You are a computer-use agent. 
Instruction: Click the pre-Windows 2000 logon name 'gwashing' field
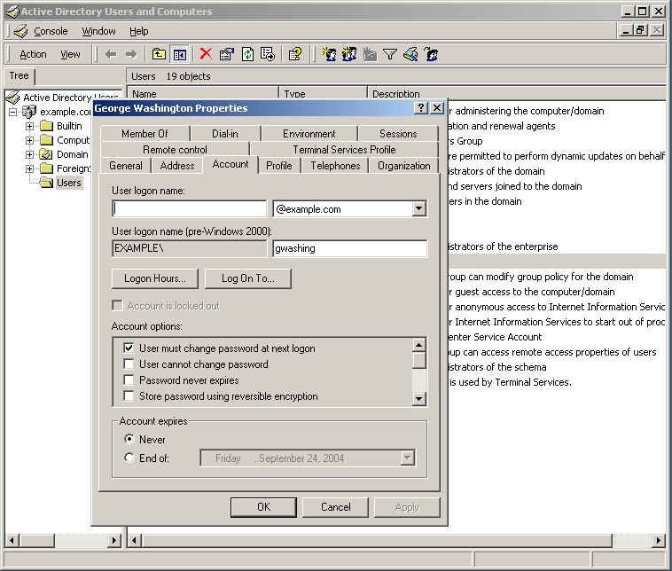tap(349, 248)
